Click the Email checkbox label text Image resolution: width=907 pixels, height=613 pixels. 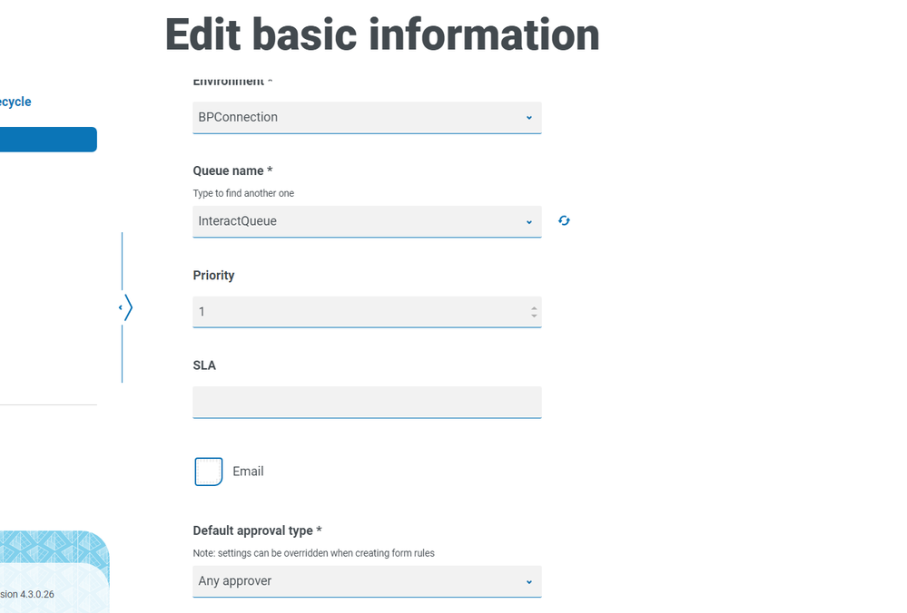[248, 472]
